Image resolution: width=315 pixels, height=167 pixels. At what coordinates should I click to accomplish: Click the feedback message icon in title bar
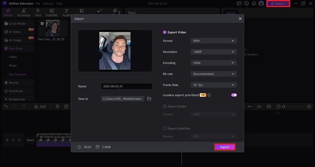[246, 4]
